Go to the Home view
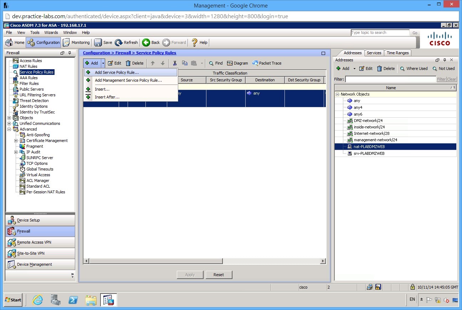The height and width of the screenshot is (310, 462). 14,42
